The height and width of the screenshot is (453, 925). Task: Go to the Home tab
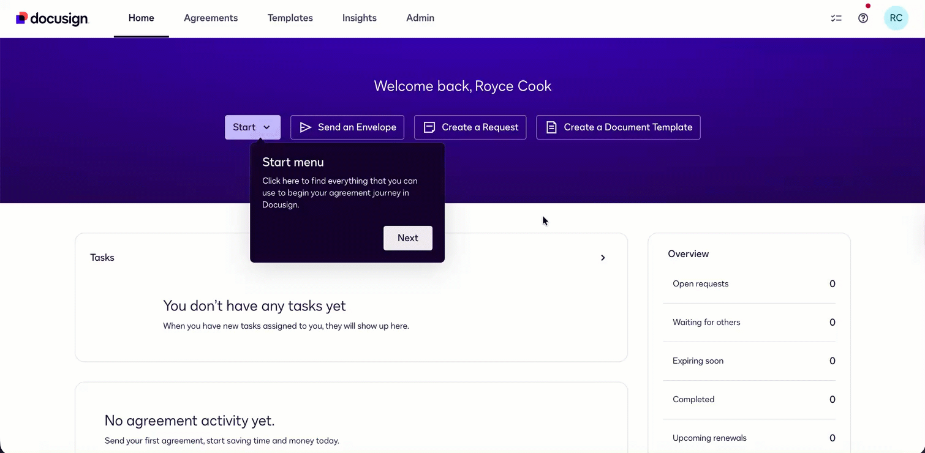click(x=142, y=18)
